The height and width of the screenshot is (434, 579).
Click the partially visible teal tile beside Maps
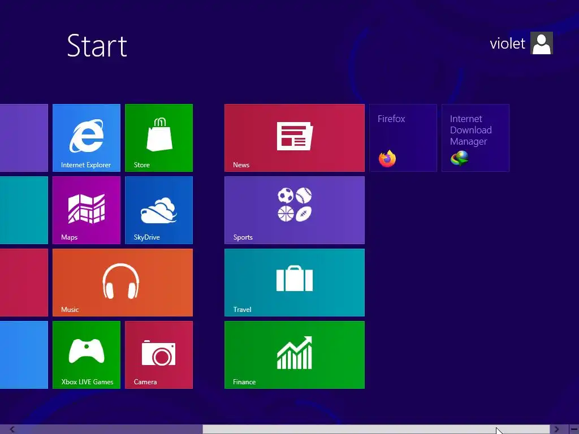(24, 210)
